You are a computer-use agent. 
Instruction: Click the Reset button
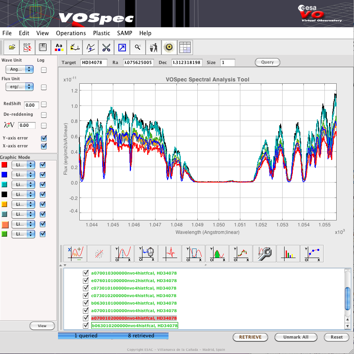[336, 337]
